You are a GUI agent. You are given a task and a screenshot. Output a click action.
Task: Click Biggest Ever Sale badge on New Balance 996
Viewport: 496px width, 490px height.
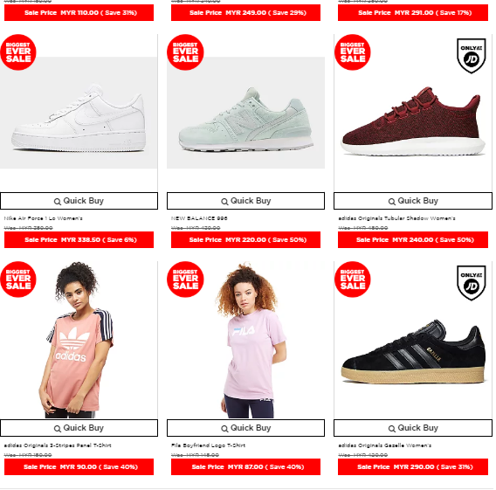point(185,52)
